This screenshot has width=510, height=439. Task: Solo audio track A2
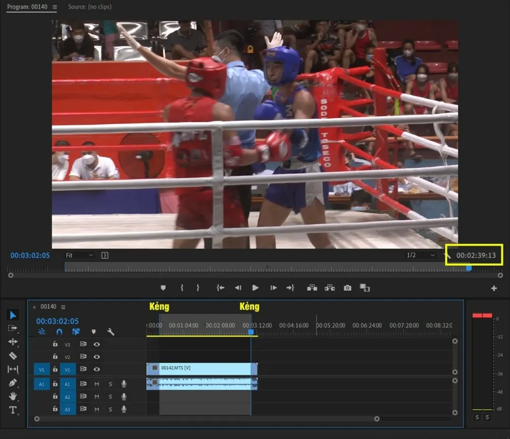click(110, 397)
